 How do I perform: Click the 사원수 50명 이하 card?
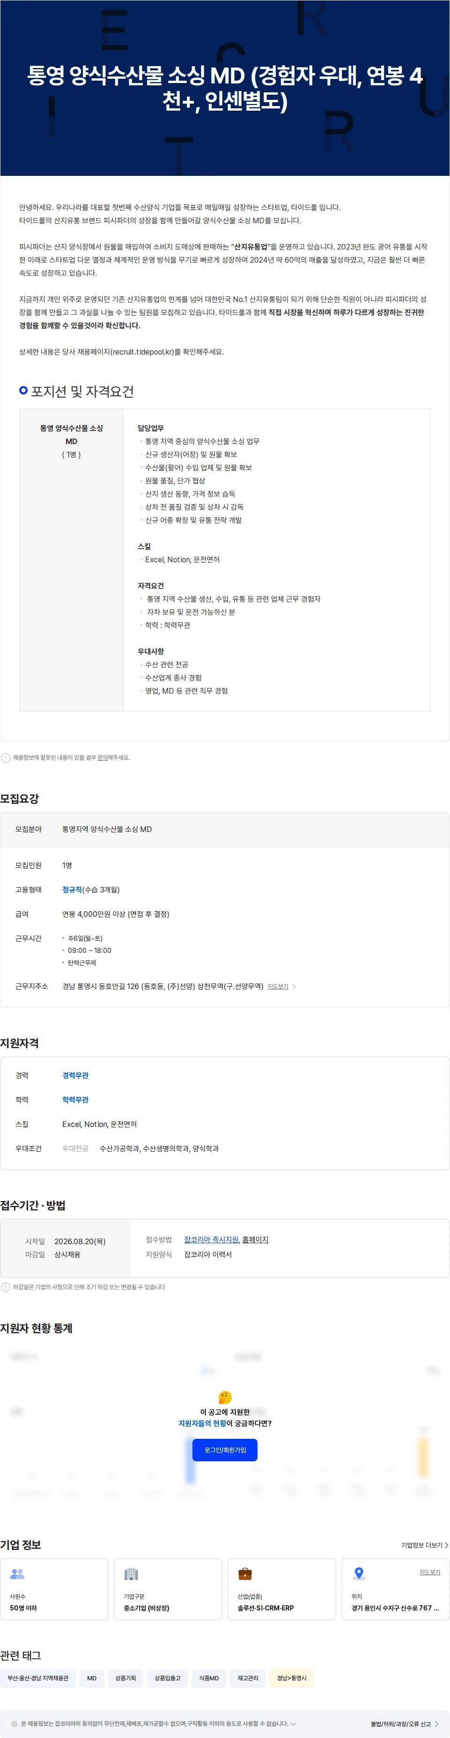click(x=54, y=1588)
